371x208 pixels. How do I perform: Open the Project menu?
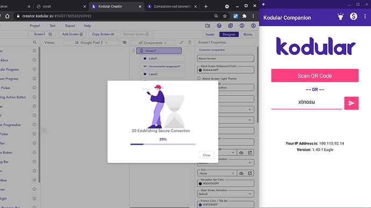[35, 26]
